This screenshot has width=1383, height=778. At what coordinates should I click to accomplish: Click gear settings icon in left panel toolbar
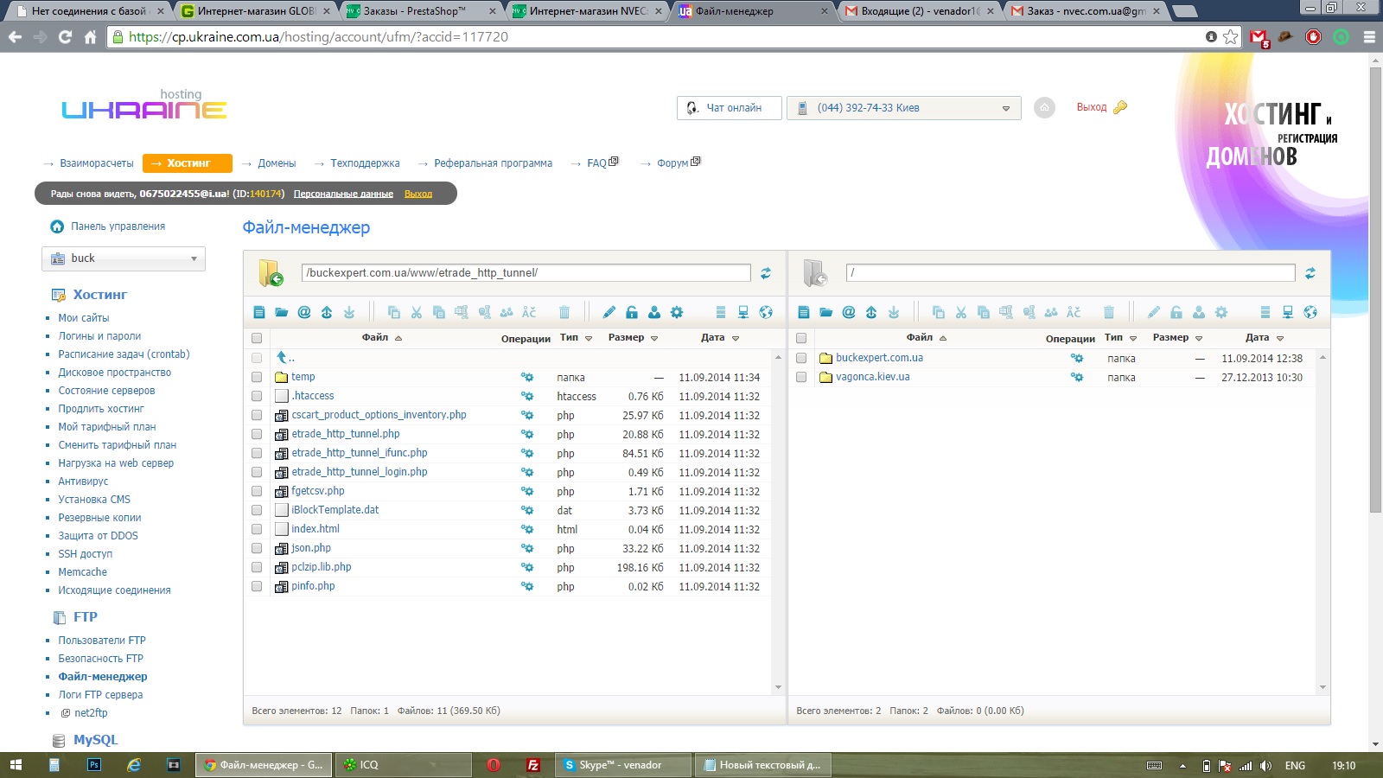pos(677,312)
